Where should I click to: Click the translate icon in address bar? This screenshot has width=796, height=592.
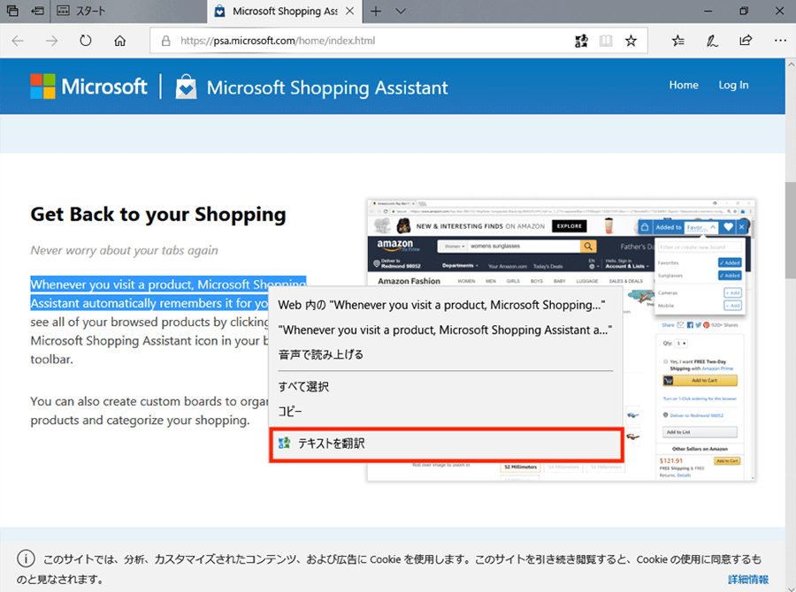tap(581, 41)
